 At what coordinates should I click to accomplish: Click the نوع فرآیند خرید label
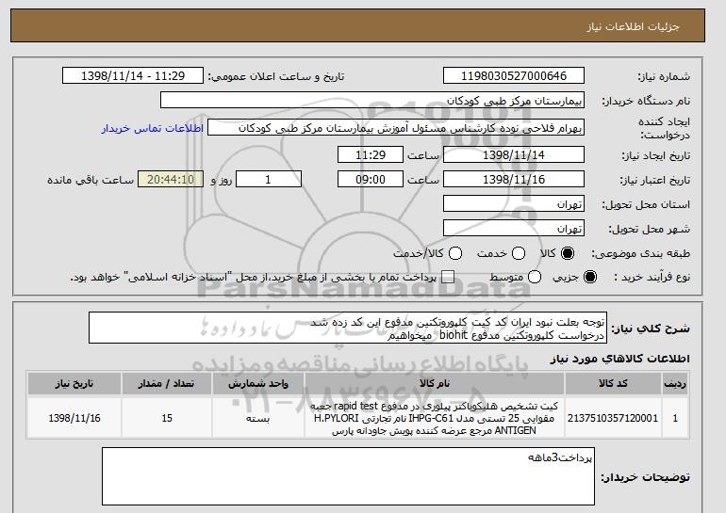click(652, 277)
